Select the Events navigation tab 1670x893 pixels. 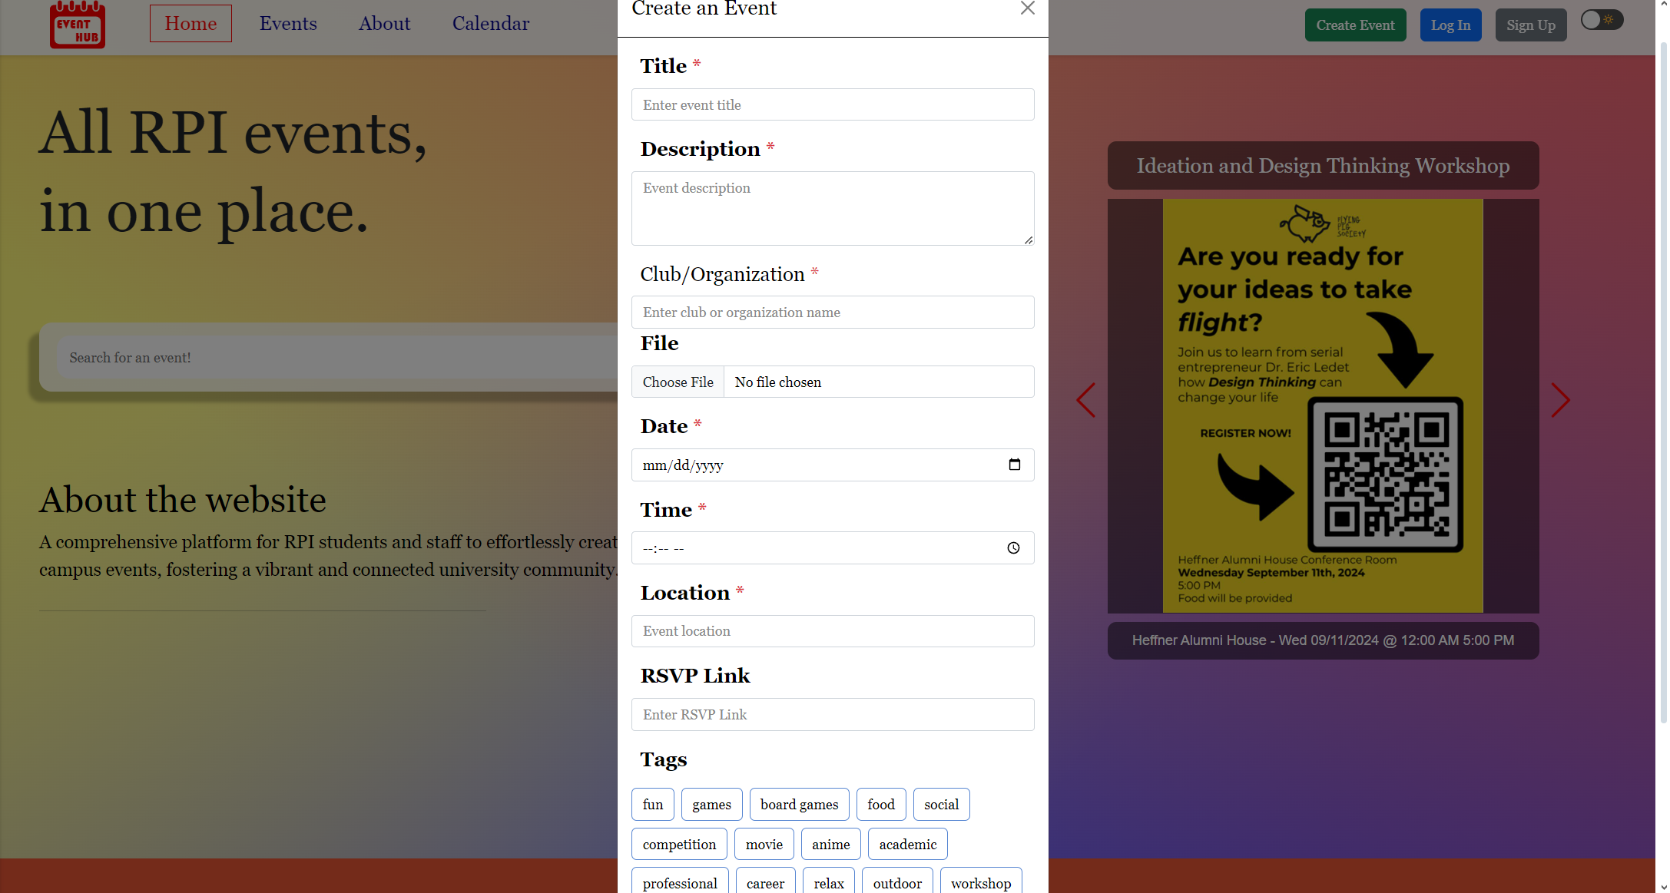click(x=288, y=23)
